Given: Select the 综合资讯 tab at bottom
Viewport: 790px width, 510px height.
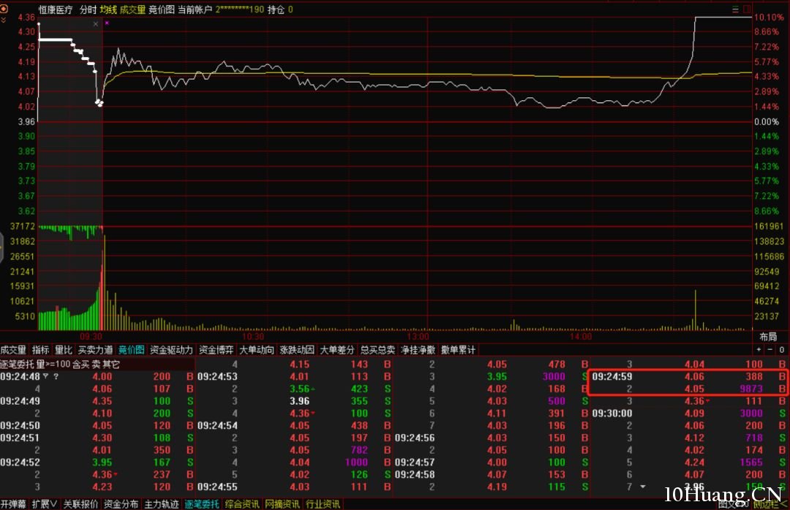Looking at the screenshot, I should [x=241, y=504].
